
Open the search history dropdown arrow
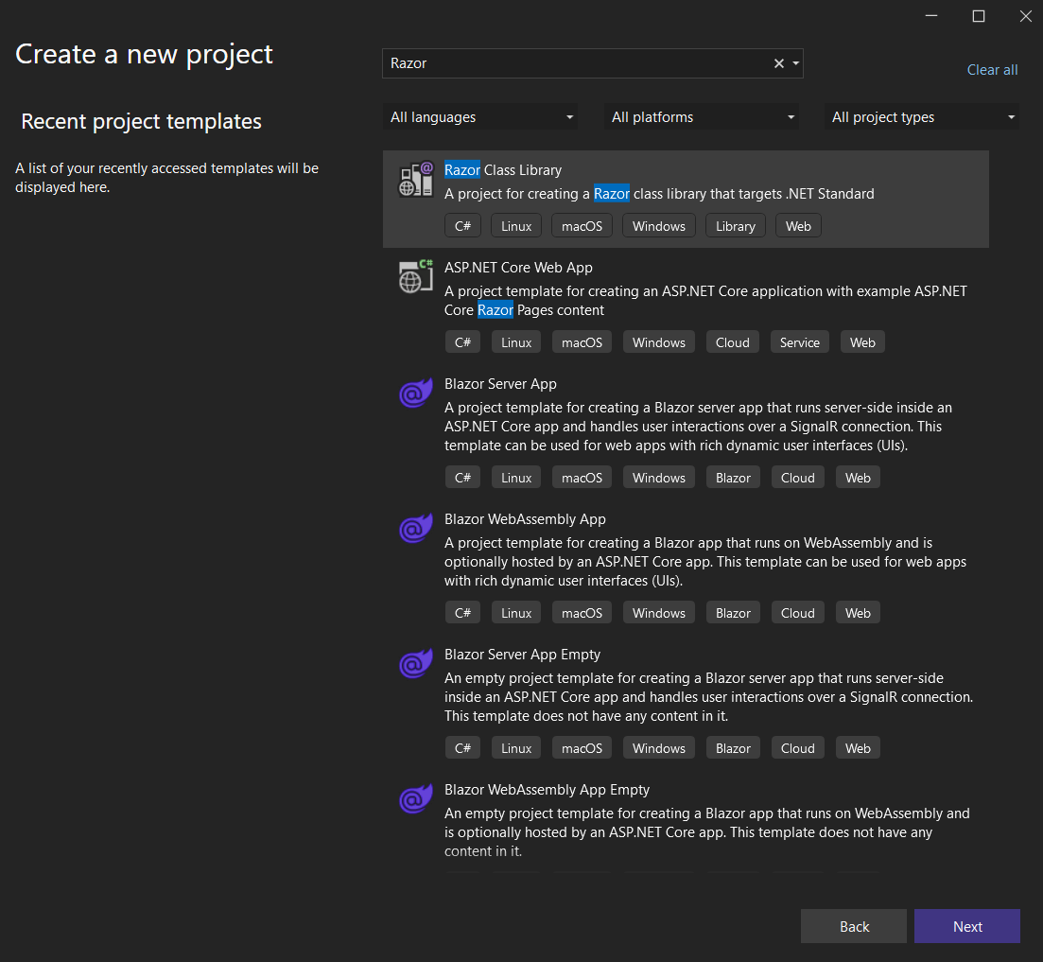(796, 62)
